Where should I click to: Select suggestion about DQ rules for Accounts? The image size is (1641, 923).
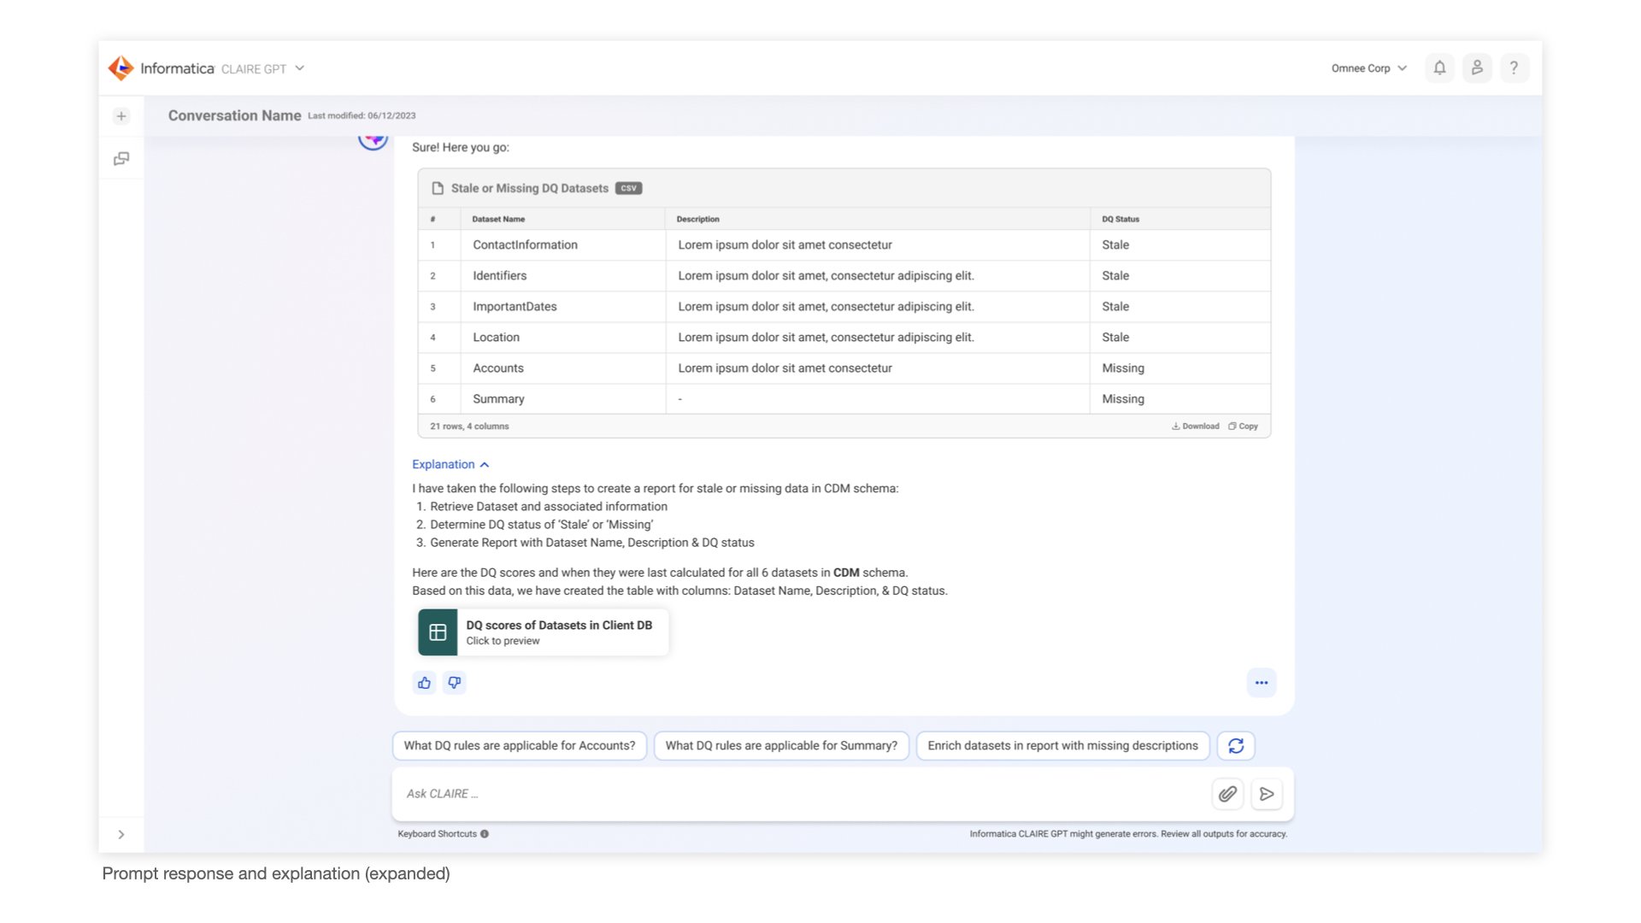pyautogui.click(x=520, y=746)
